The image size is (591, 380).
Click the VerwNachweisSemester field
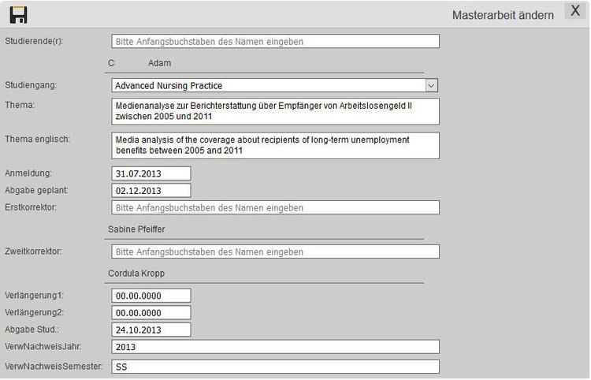(x=275, y=367)
